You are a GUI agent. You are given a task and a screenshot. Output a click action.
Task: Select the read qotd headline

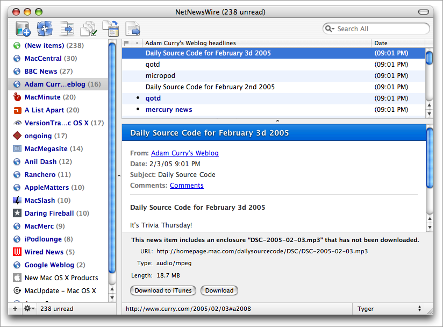pos(274,65)
